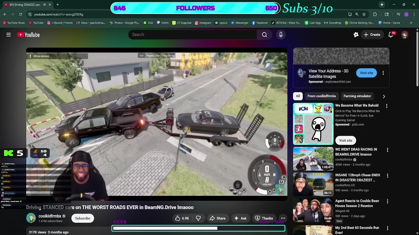Start voice search with the microphone
The width and height of the screenshot is (419, 235).
click(x=281, y=35)
